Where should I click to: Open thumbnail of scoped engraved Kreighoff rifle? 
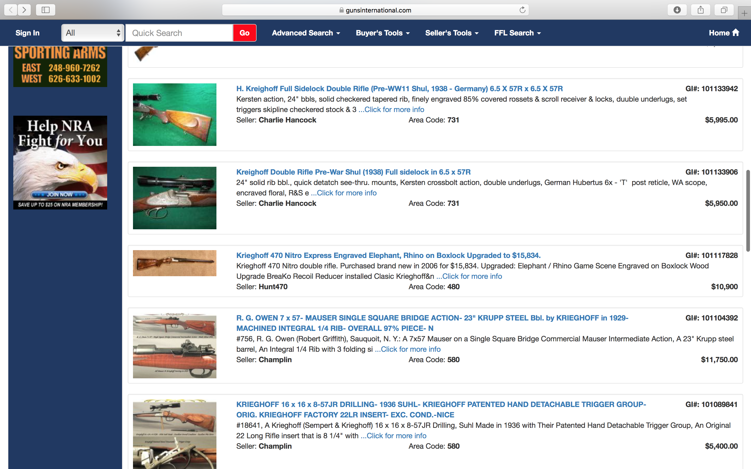[x=175, y=198]
